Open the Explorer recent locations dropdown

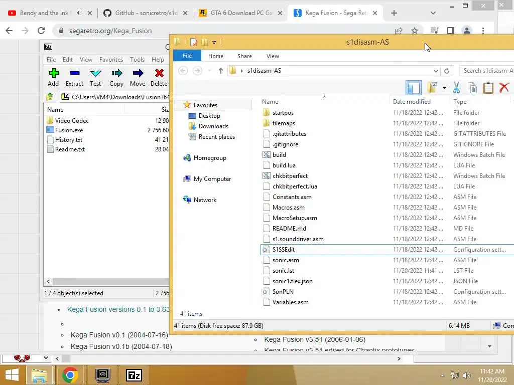209,71
